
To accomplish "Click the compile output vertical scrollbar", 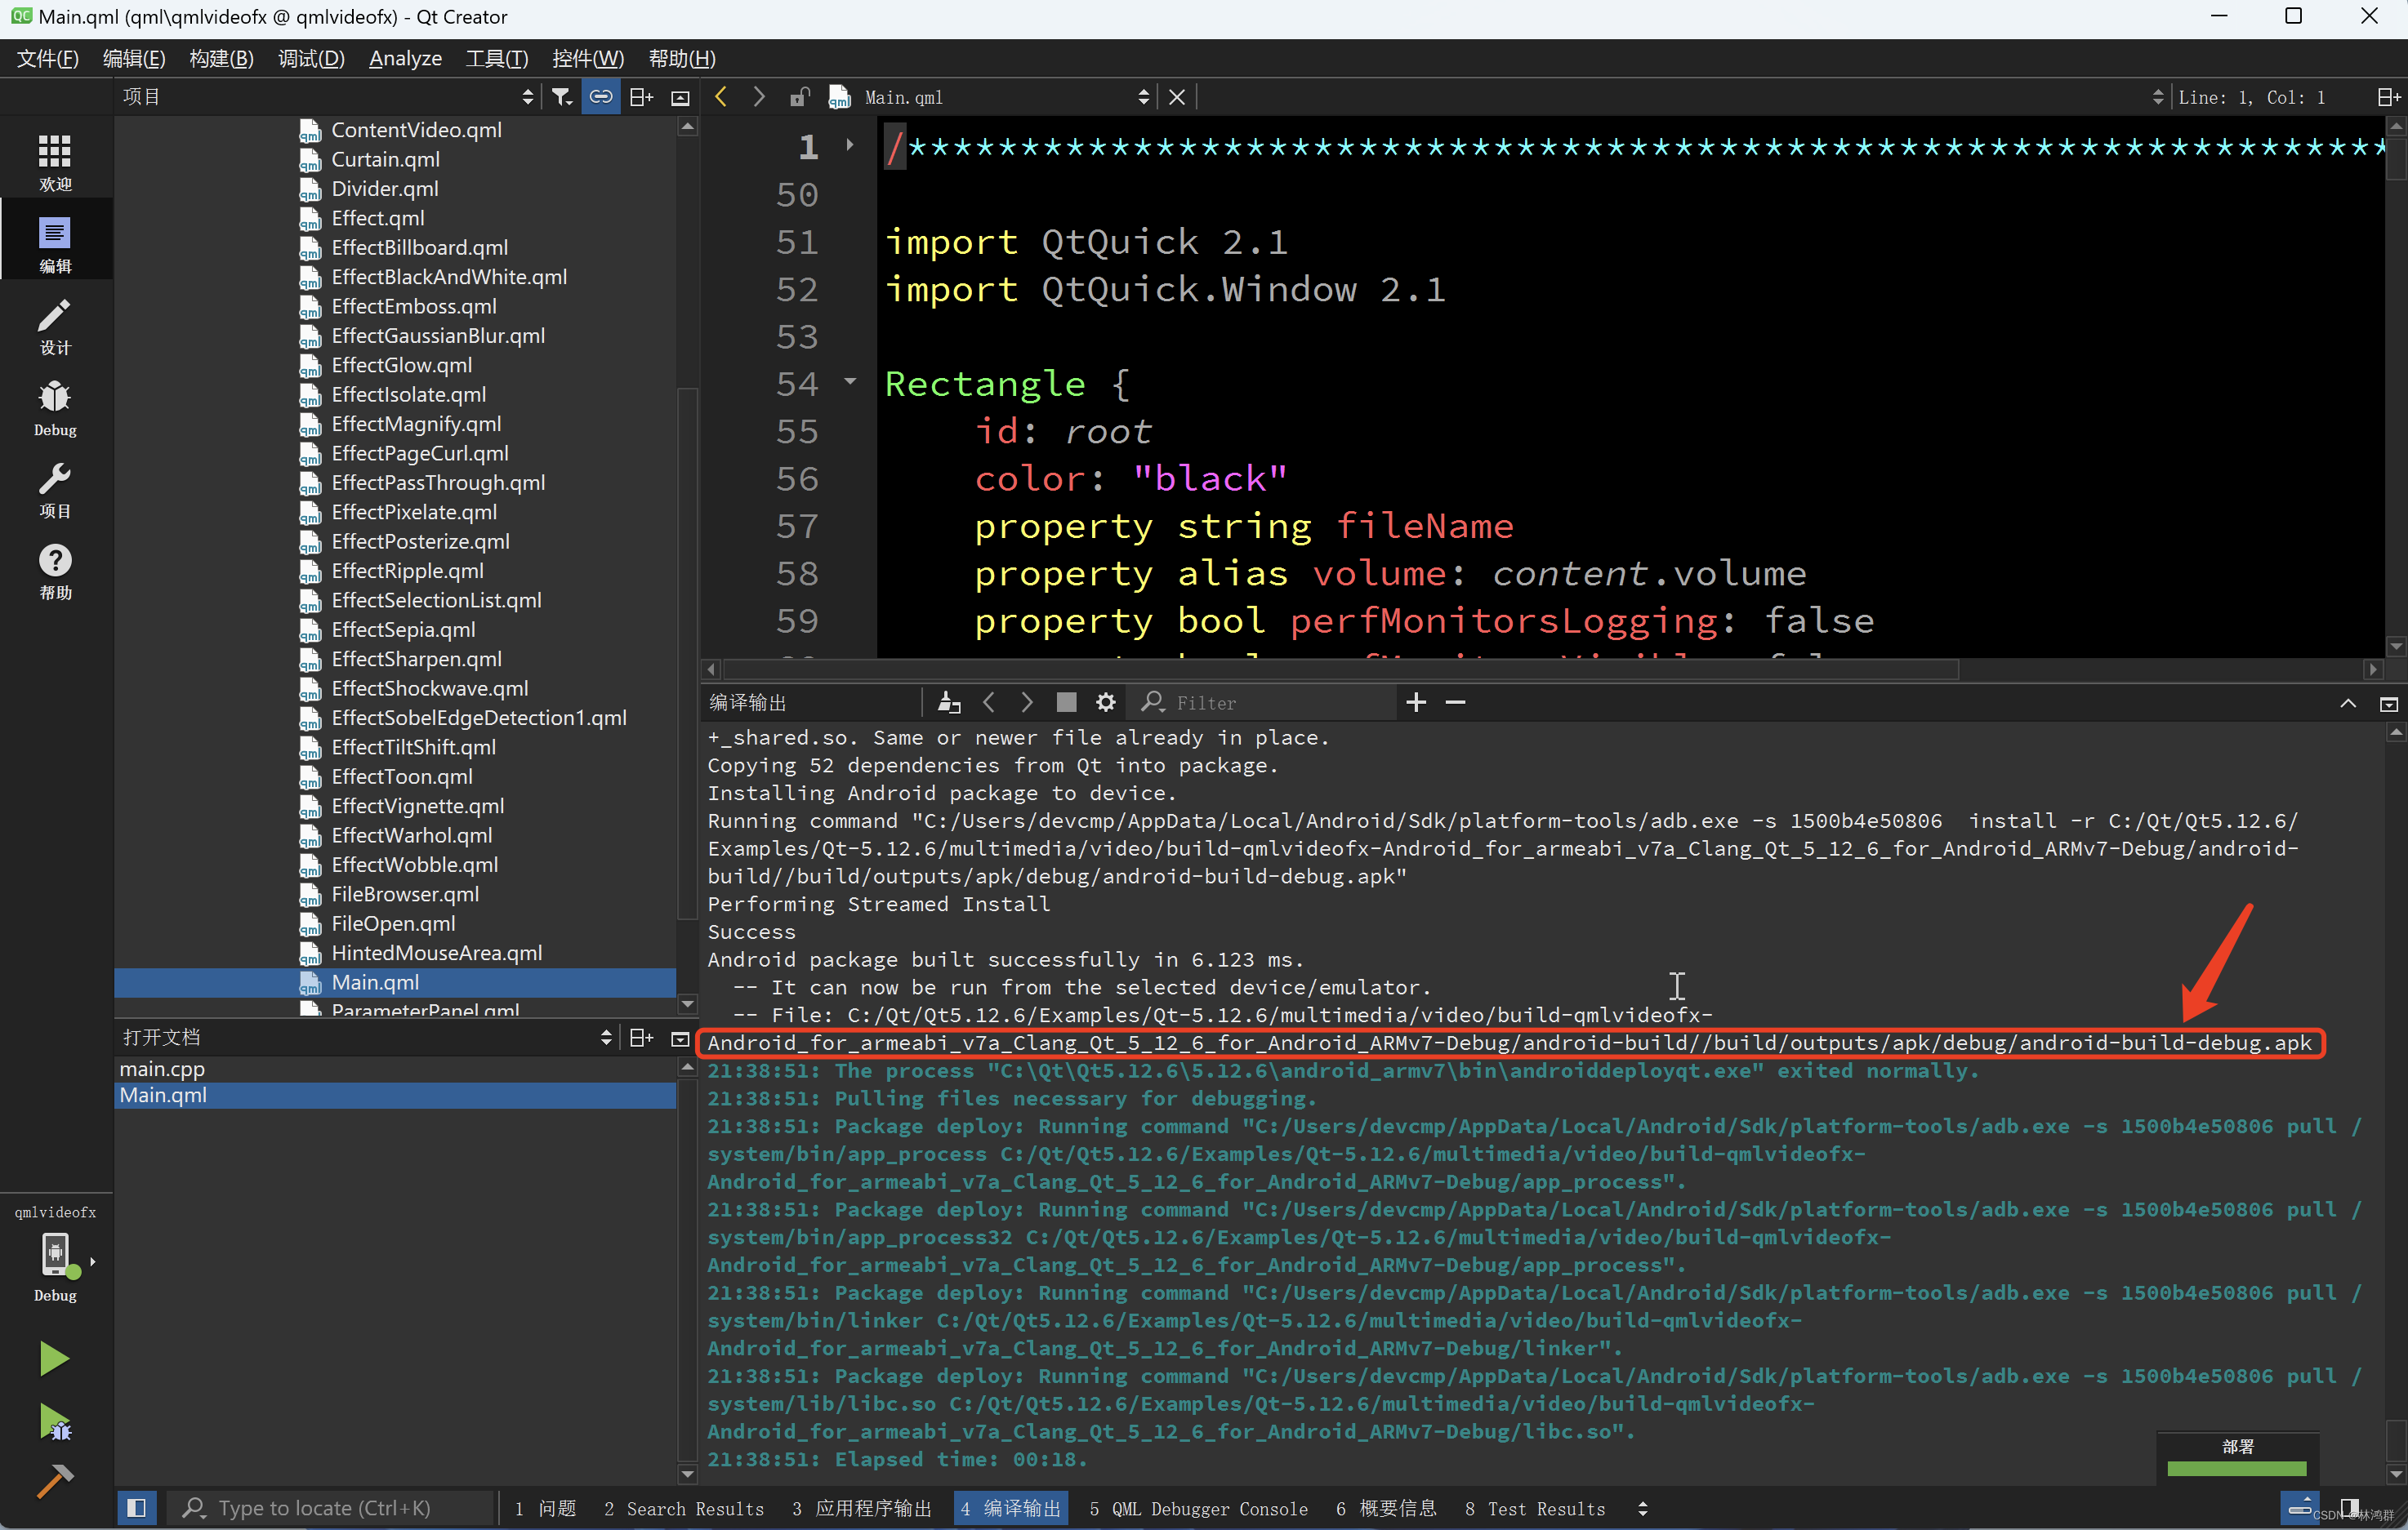I will click(2395, 1439).
